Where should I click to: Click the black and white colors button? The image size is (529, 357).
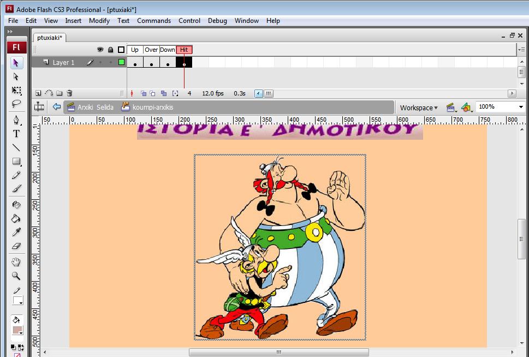pos(13,347)
